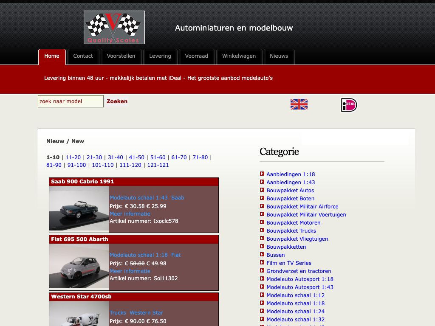
Task: Open the Modelauto Autosport 1:43 category
Action: point(300,287)
